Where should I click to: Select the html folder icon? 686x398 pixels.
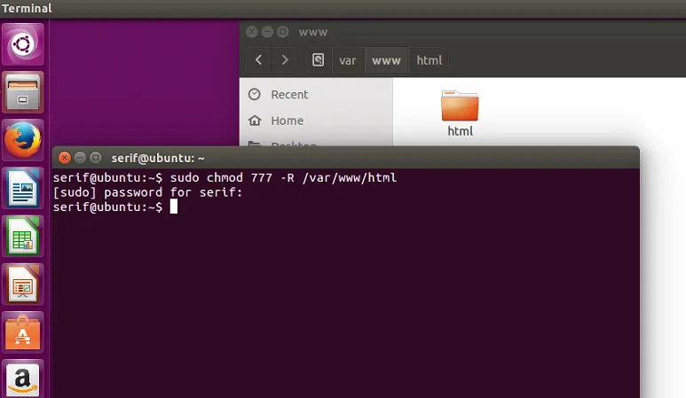click(460, 105)
